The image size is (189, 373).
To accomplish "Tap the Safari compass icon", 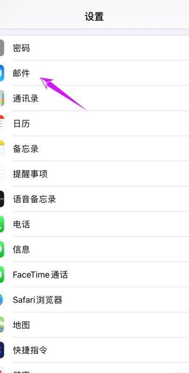I will click(x=2, y=300).
